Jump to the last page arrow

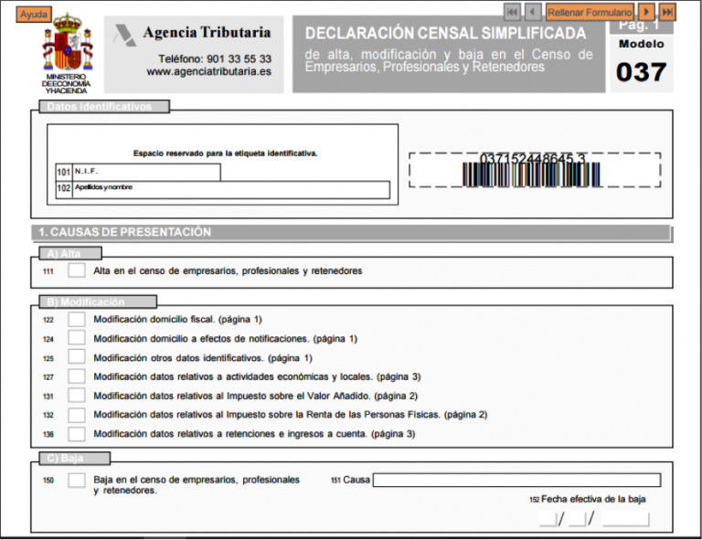coord(667,12)
